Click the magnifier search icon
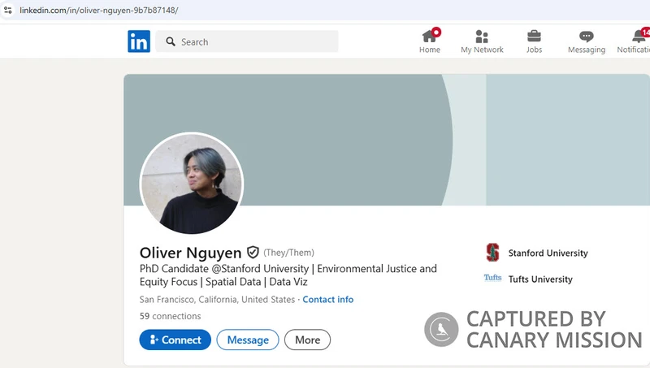This screenshot has width=650, height=368. pos(171,41)
